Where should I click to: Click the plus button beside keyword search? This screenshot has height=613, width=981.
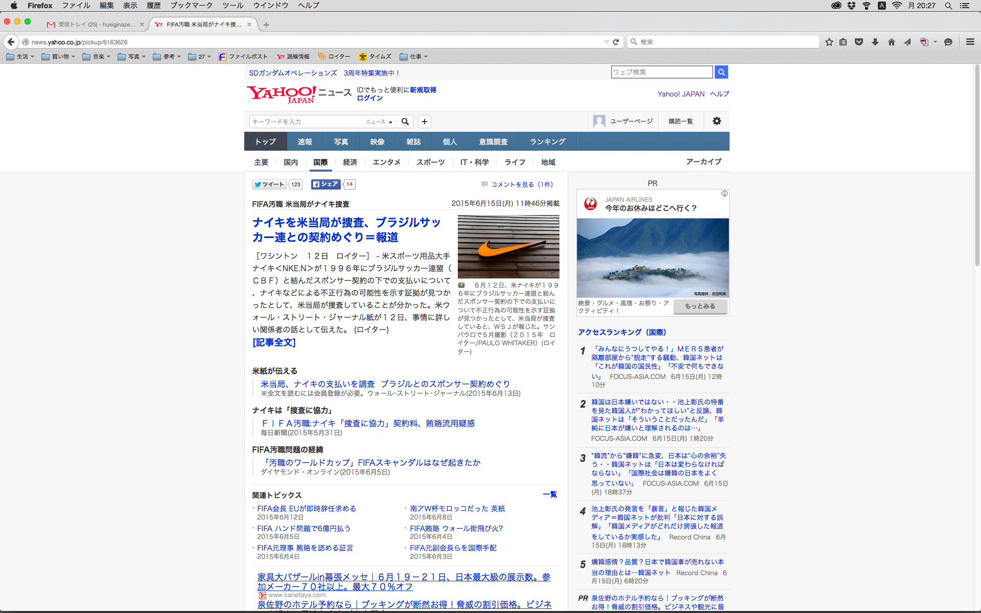point(424,122)
